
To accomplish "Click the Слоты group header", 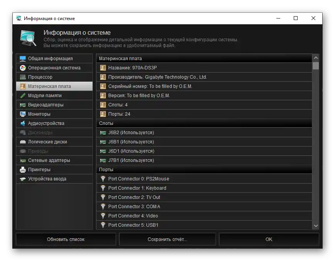I will (x=204, y=123).
